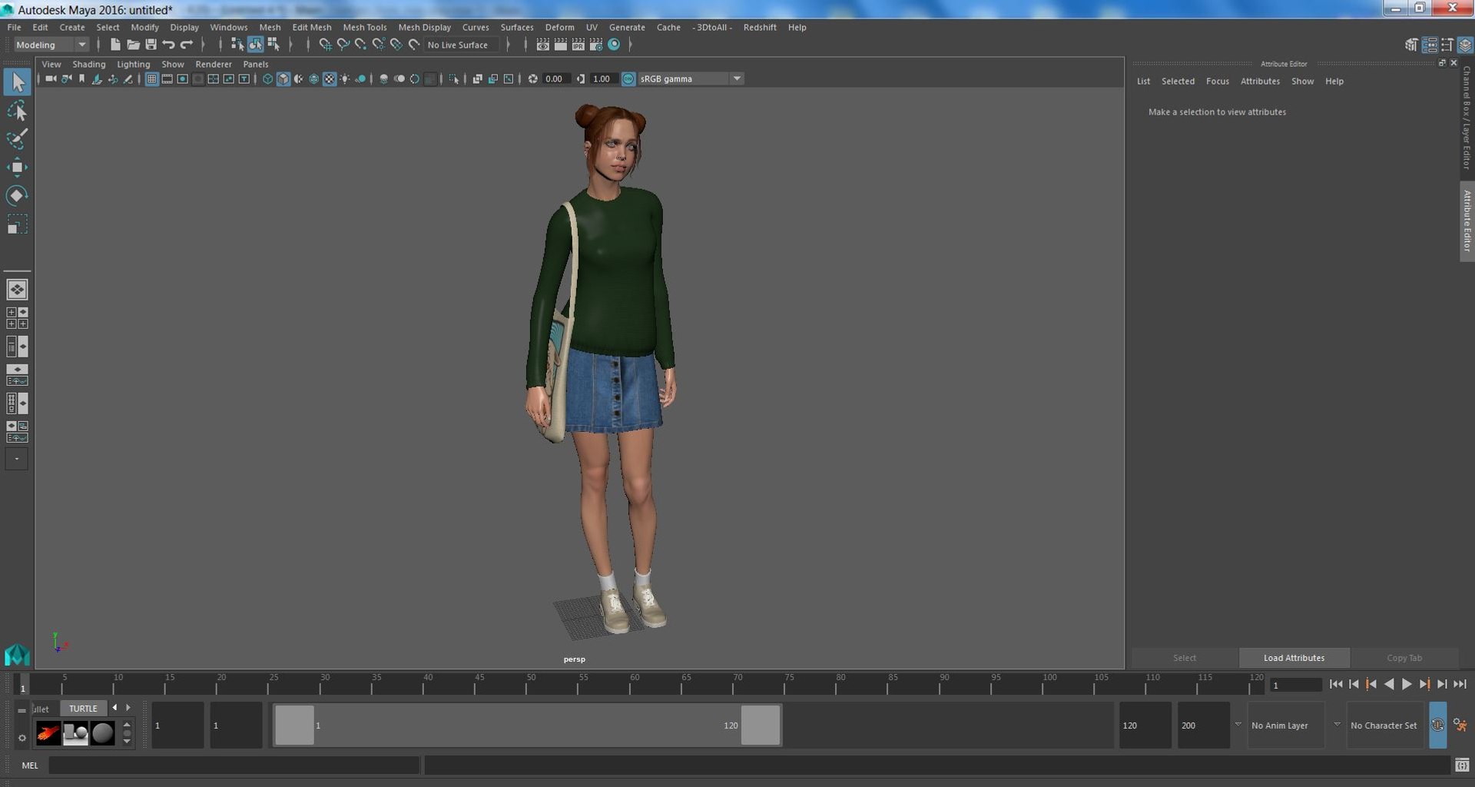The width and height of the screenshot is (1475, 787).
Task: Select the arrow Select tool in toolbox
Action: pyautogui.click(x=17, y=82)
